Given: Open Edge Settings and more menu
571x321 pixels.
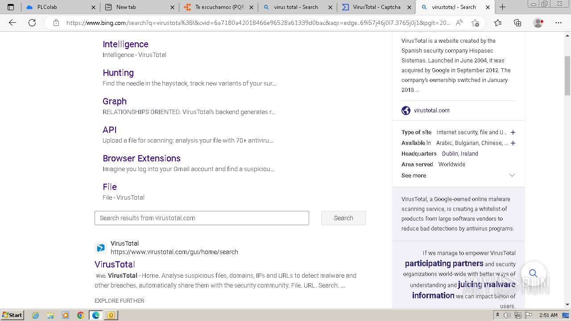Looking at the screenshot, I should tap(559, 23).
